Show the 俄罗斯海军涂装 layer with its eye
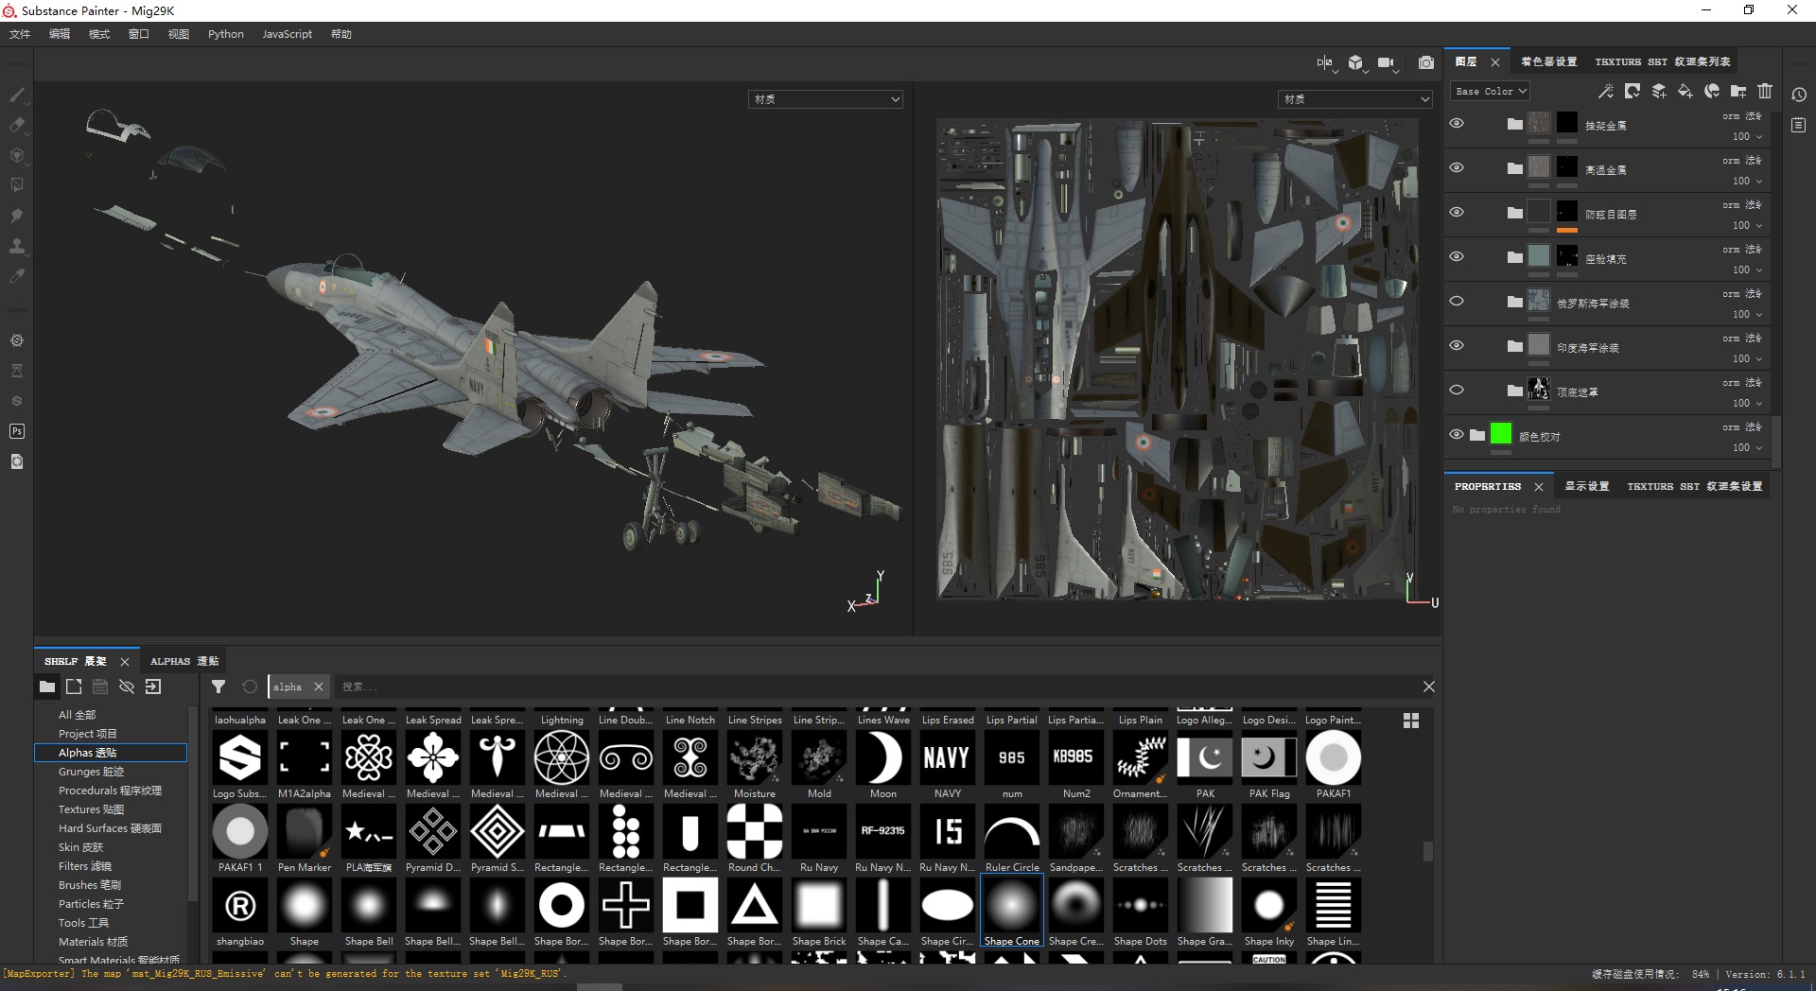This screenshot has height=991, width=1816. coord(1457,301)
